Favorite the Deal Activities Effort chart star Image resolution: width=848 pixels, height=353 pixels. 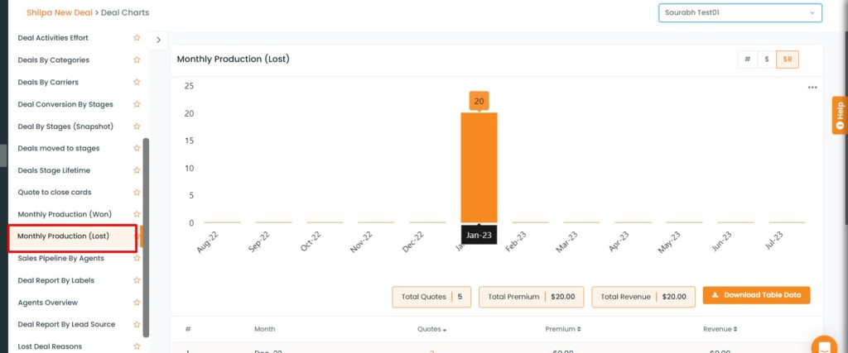(x=137, y=38)
